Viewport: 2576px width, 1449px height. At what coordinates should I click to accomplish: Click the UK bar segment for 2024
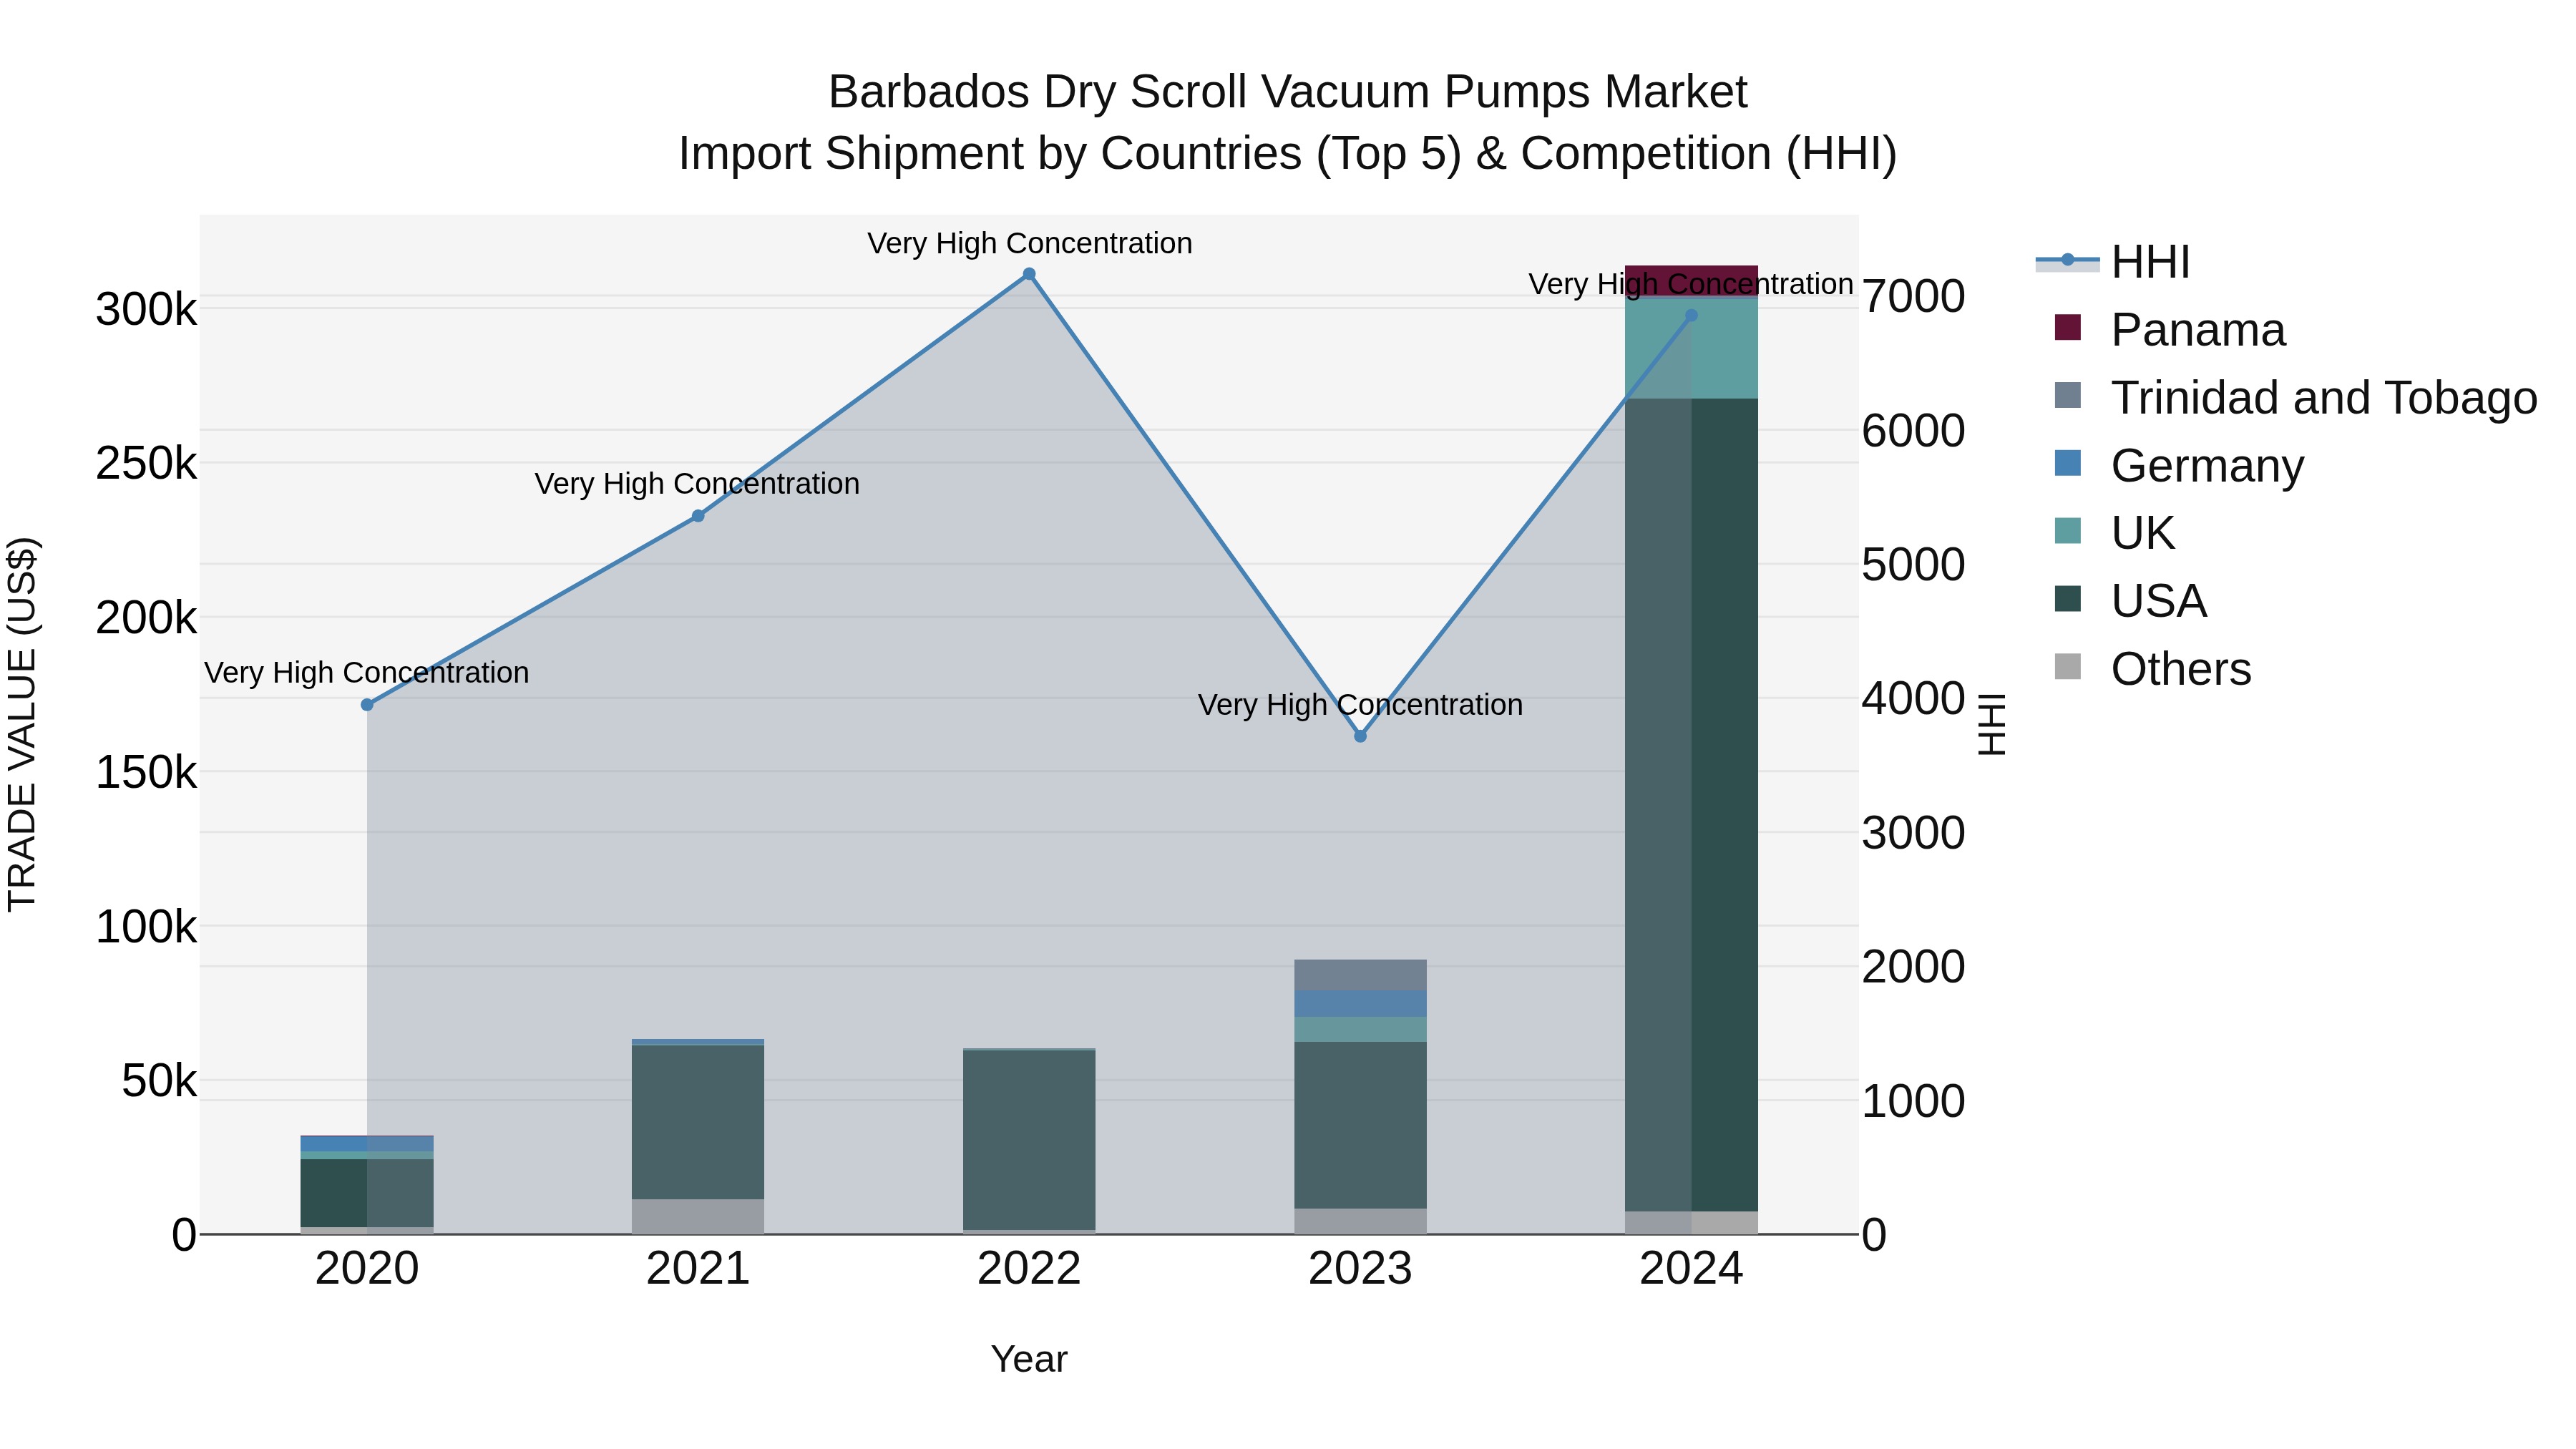pos(1691,348)
